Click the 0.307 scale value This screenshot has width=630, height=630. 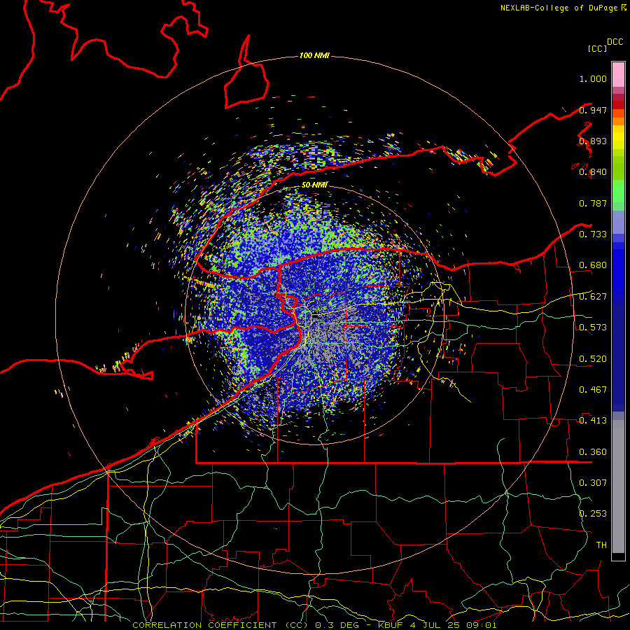pyautogui.click(x=593, y=482)
